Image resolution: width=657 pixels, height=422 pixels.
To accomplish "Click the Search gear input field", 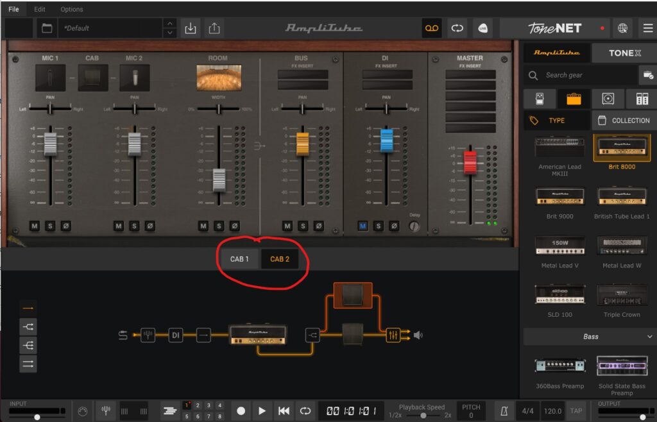I will [581, 75].
